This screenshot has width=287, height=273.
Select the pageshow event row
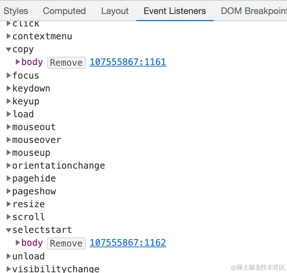pyautogui.click(x=34, y=191)
